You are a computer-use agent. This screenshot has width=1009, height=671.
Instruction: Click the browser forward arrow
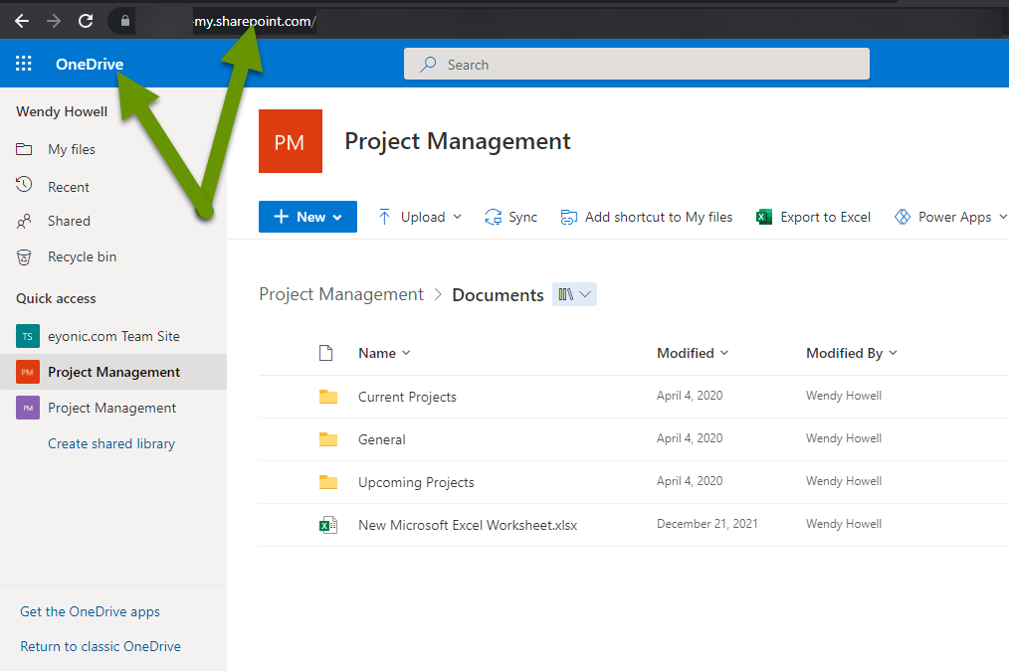coord(54,21)
